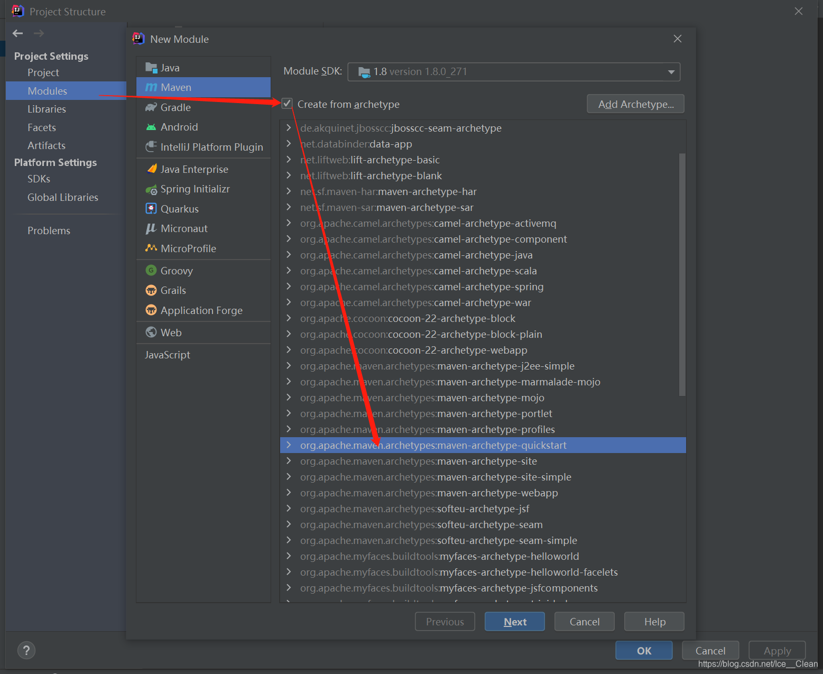Select softeu-archetype-seam-simple row
Image resolution: width=823 pixels, height=674 pixels.
(x=483, y=540)
